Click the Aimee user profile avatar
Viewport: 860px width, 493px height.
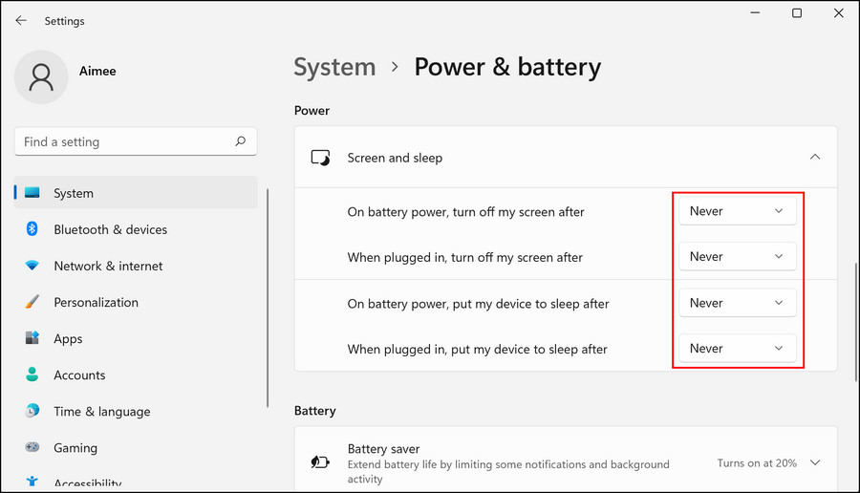coord(41,78)
